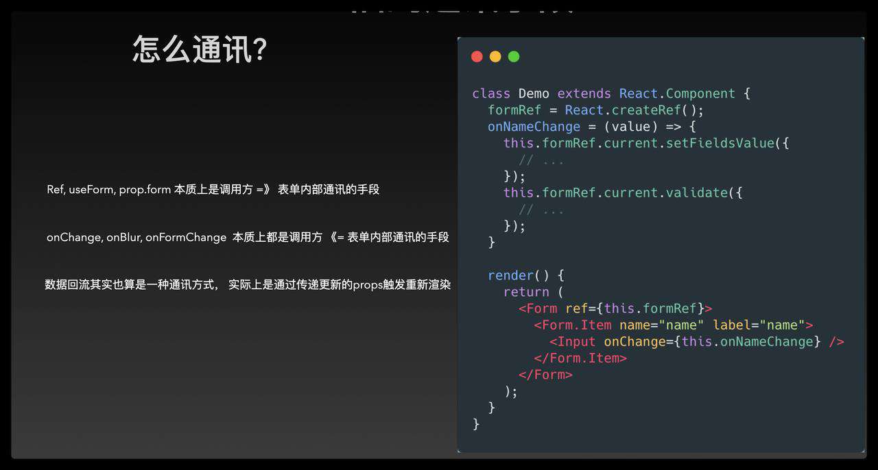Viewport: 878px width, 470px height.
Task: Select the line starting with 数据回流其实也算是
Action: (x=248, y=284)
